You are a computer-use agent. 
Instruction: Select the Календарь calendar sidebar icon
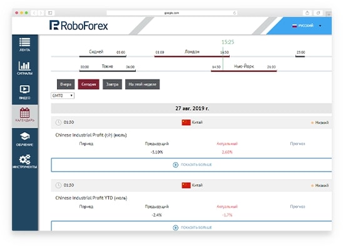(24, 115)
